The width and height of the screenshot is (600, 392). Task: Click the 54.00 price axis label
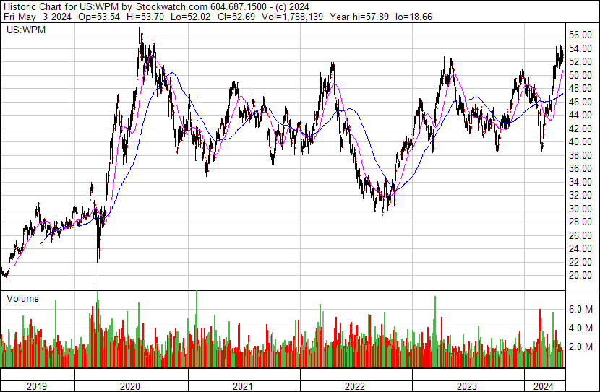(x=580, y=48)
